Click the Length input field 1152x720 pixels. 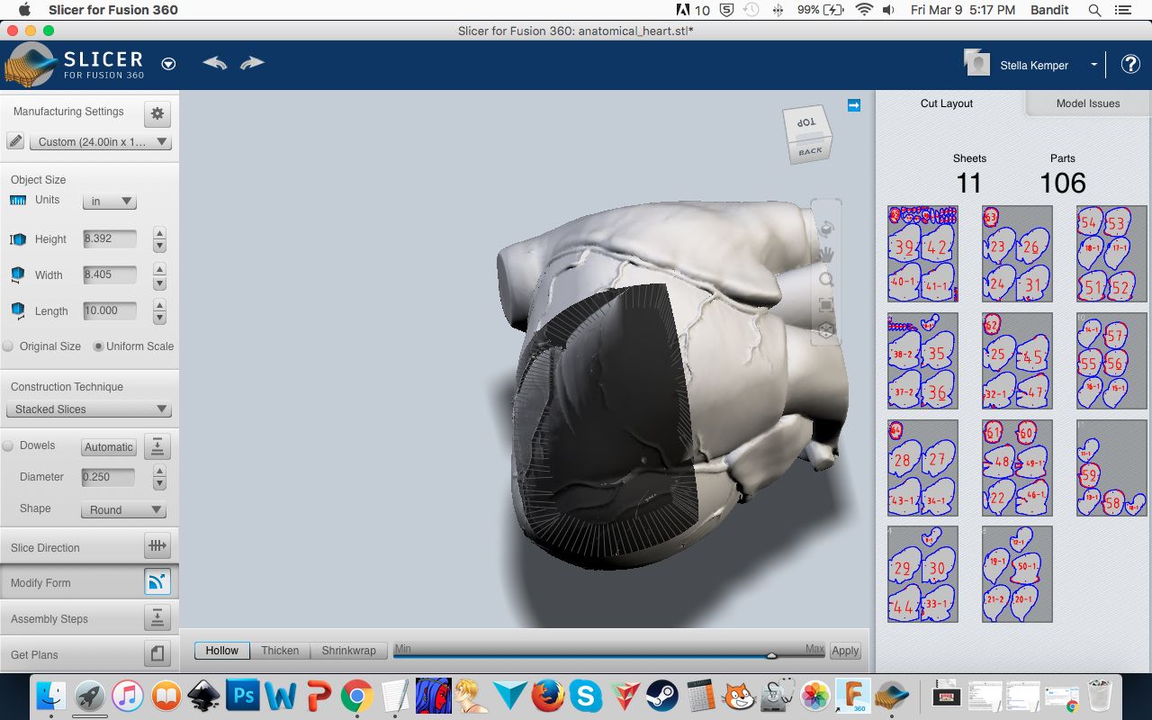coord(110,311)
